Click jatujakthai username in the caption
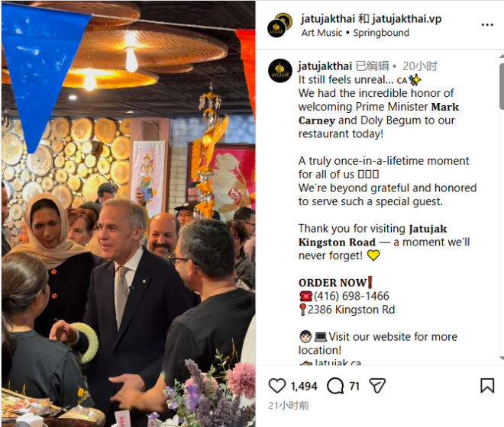504x427 pixels. 325,66
